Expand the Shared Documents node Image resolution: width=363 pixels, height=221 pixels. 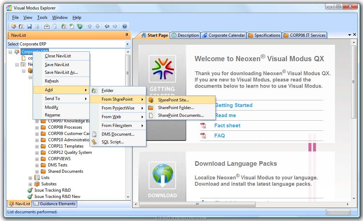tap(37, 172)
